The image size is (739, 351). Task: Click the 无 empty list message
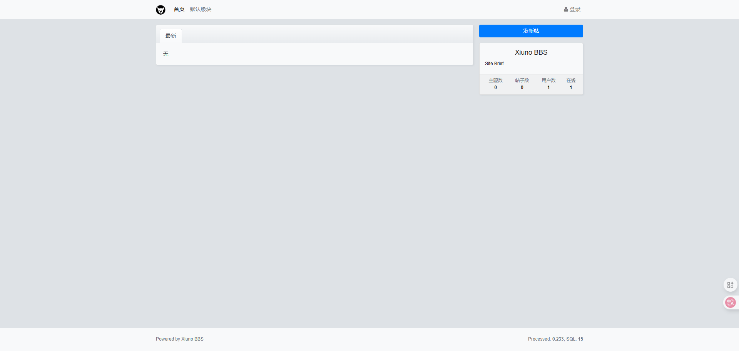tap(166, 54)
